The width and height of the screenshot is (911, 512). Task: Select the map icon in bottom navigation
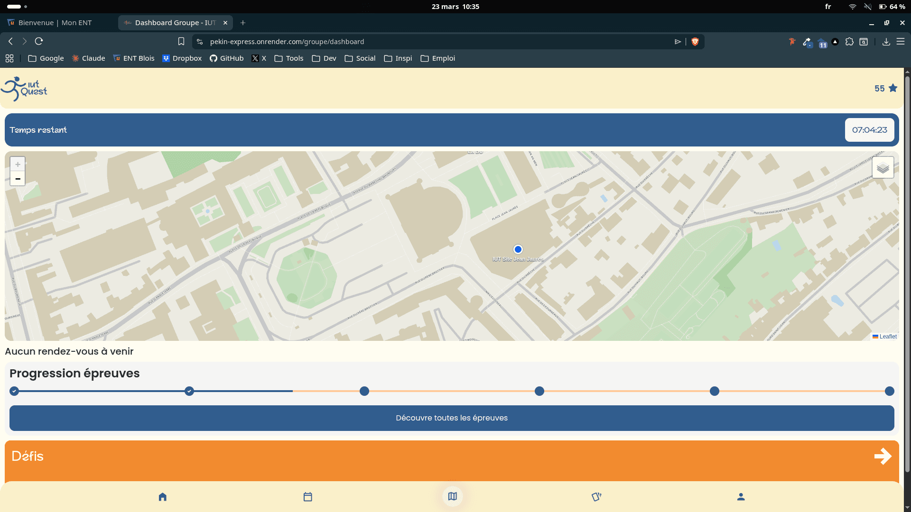pyautogui.click(x=452, y=496)
